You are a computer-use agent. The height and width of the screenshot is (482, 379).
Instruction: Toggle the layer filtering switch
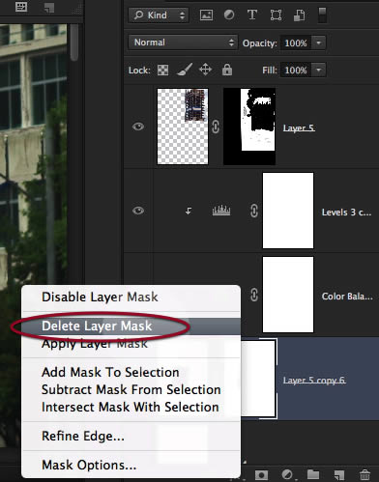[322, 14]
